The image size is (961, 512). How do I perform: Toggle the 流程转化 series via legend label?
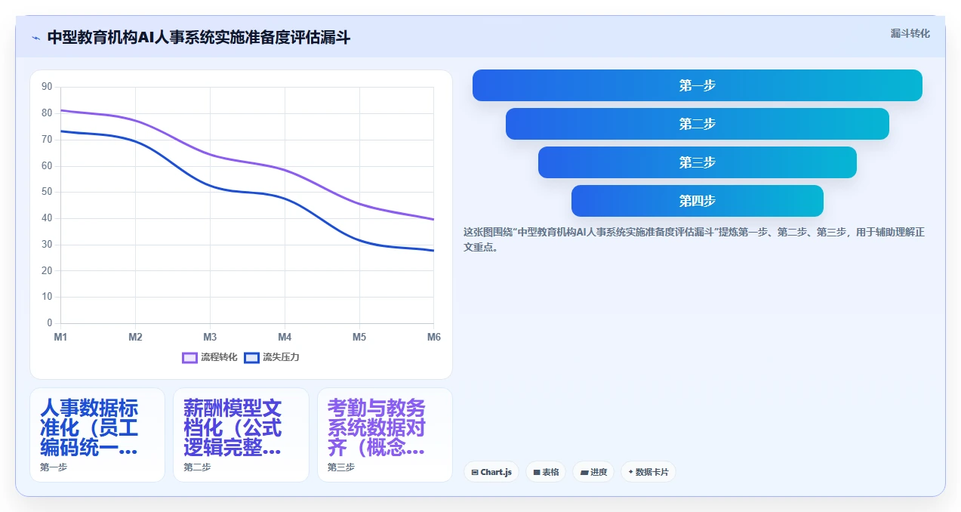pos(219,357)
